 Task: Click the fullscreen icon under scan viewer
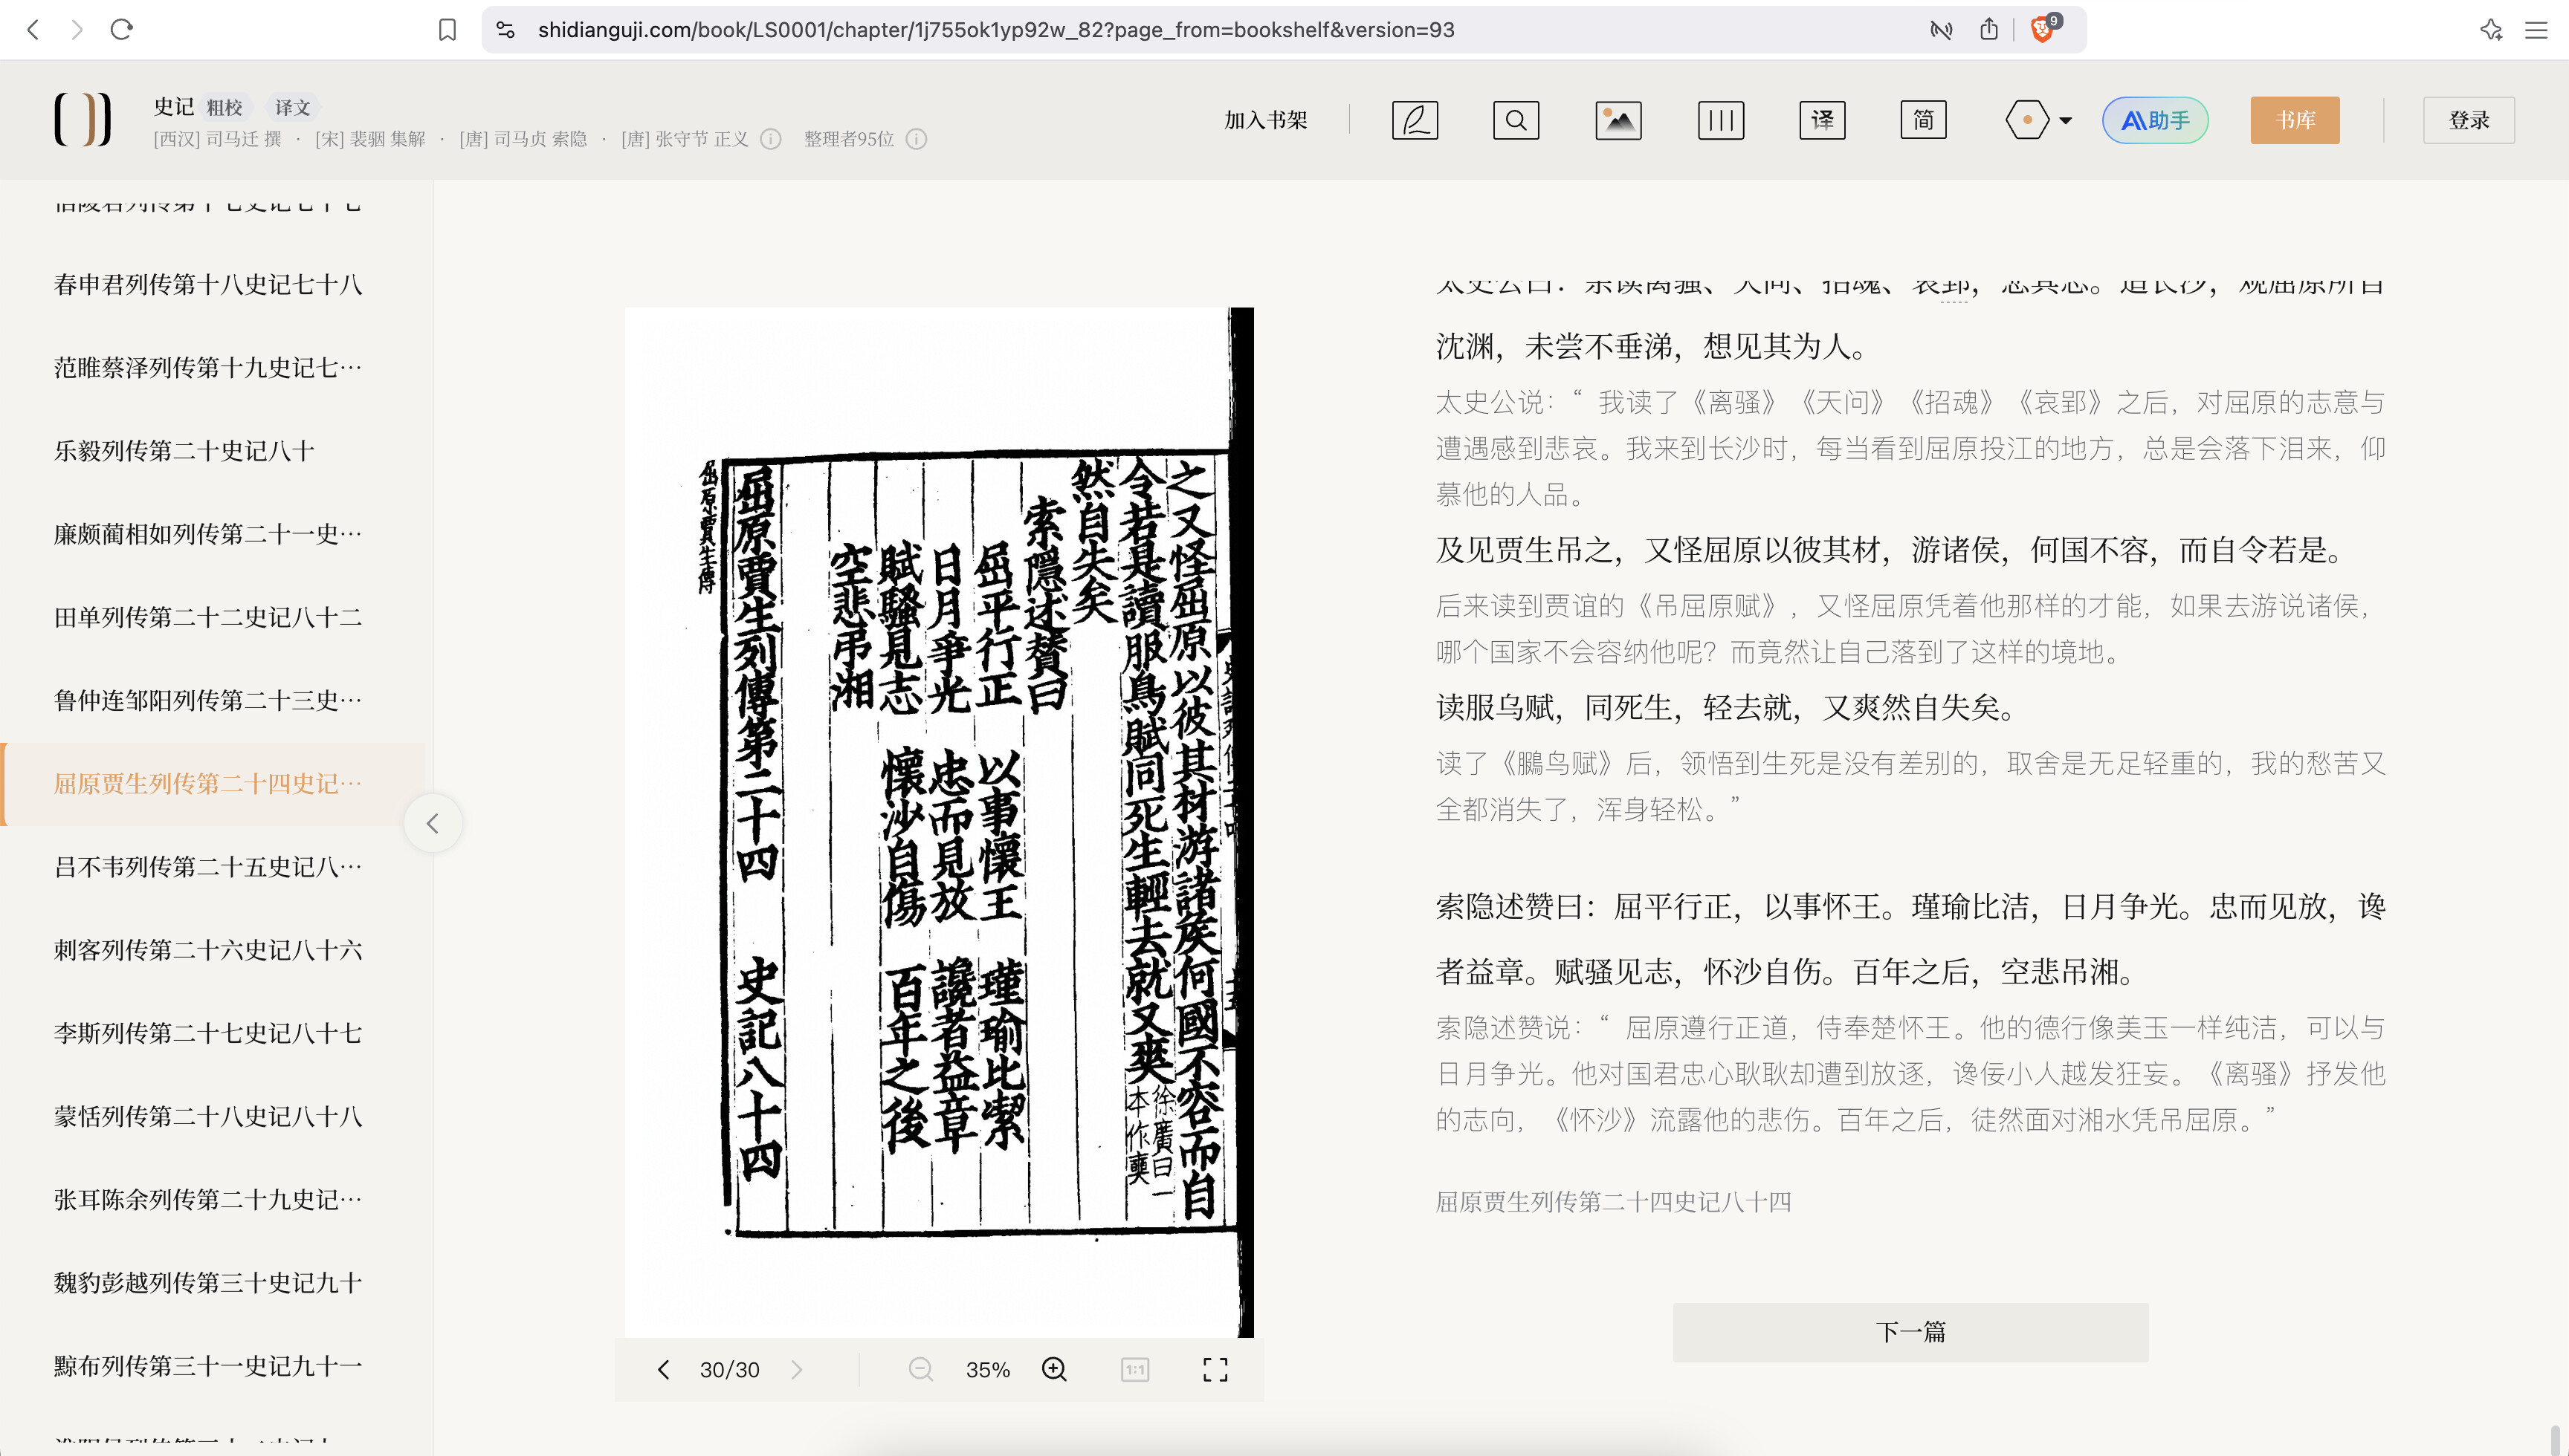pyautogui.click(x=1215, y=1369)
